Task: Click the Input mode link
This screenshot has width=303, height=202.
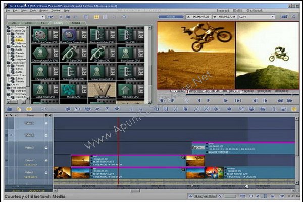Action: click(223, 11)
